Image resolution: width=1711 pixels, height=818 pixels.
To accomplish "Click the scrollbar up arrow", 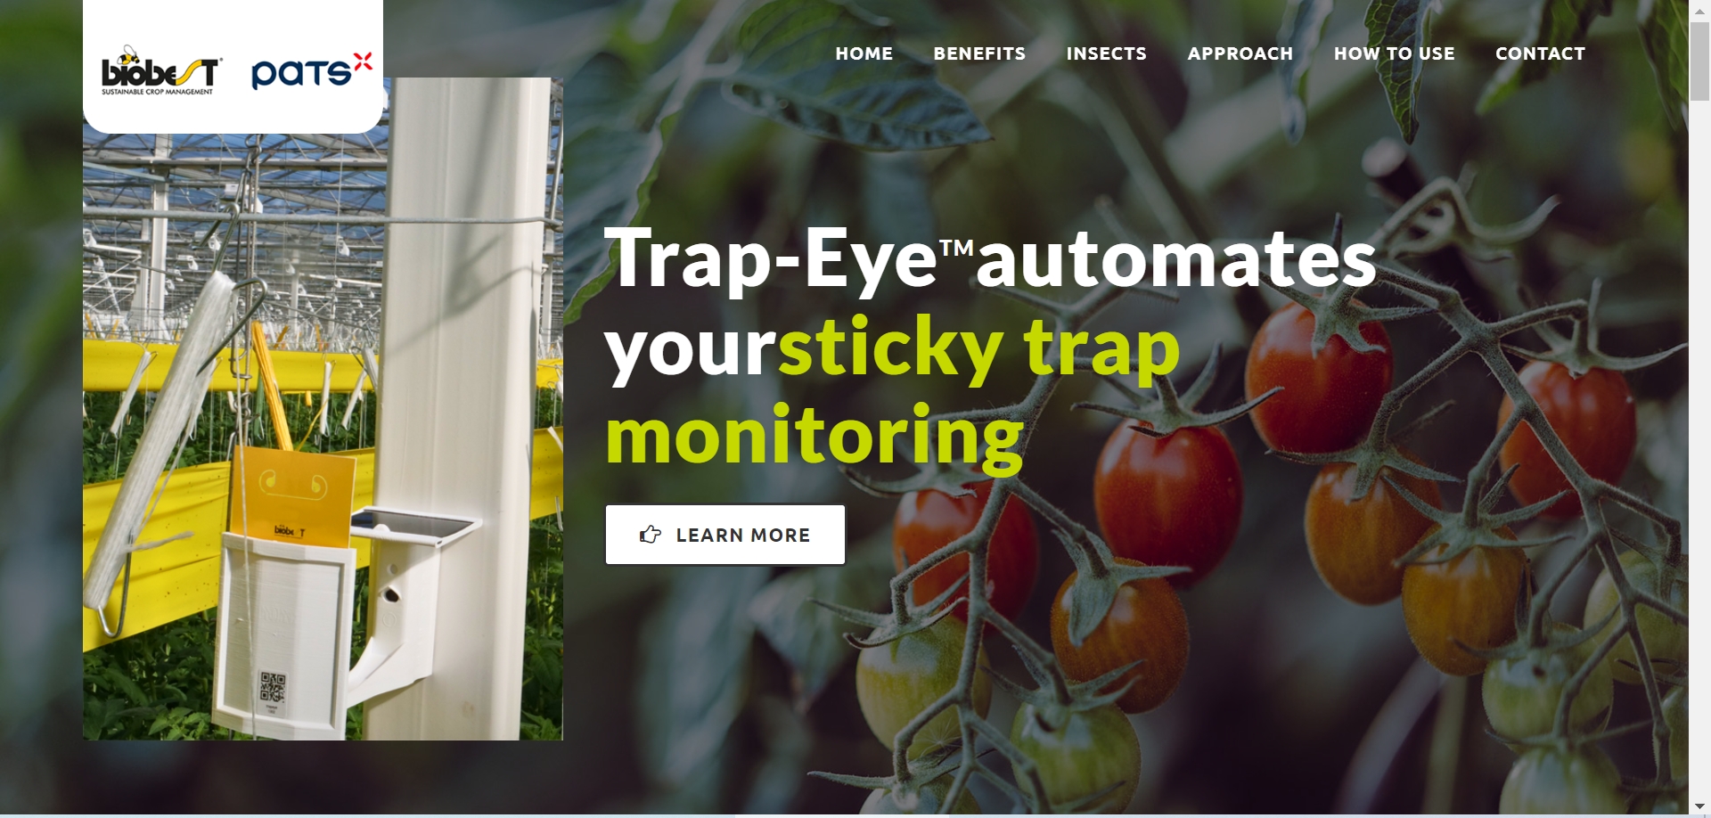I will [1699, 9].
